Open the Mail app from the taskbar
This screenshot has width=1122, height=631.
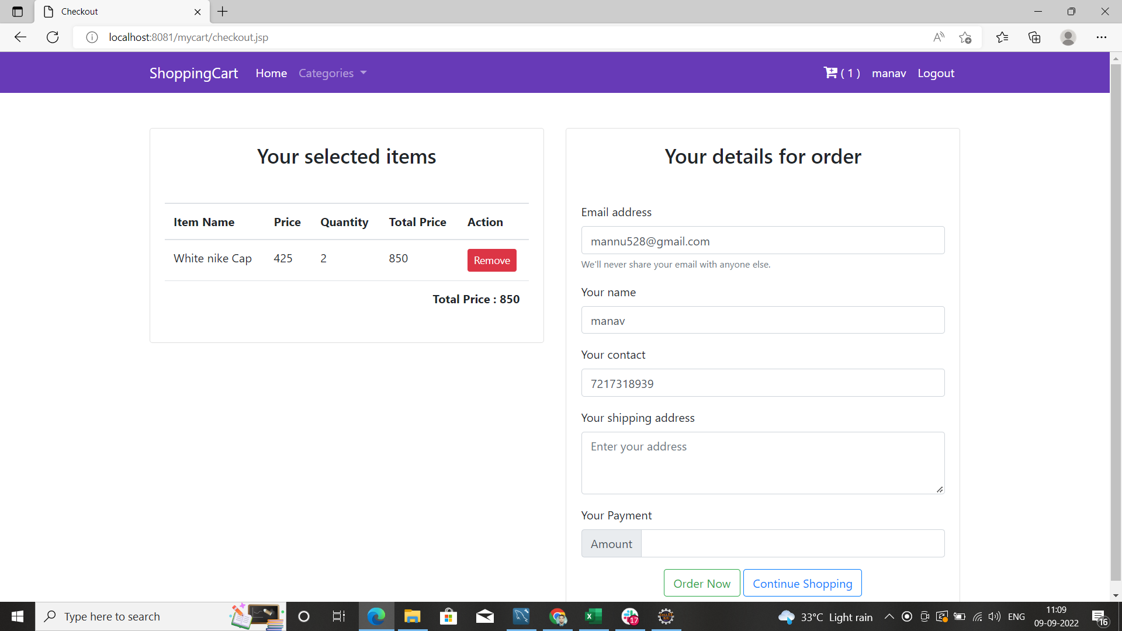point(485,616)
